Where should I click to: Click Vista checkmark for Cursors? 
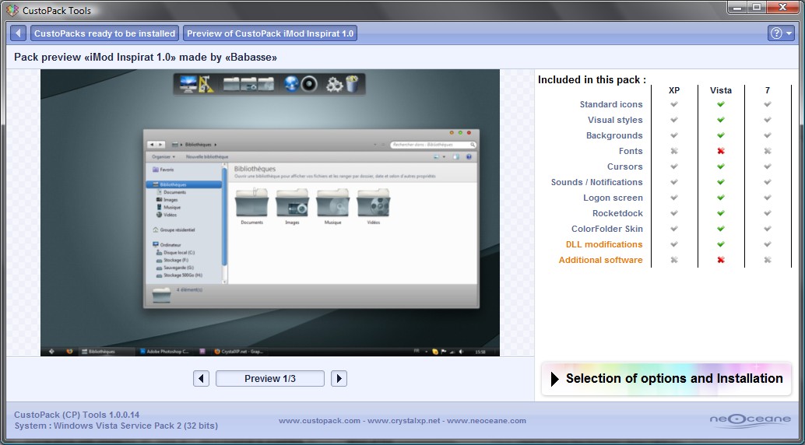pos(721,166)
